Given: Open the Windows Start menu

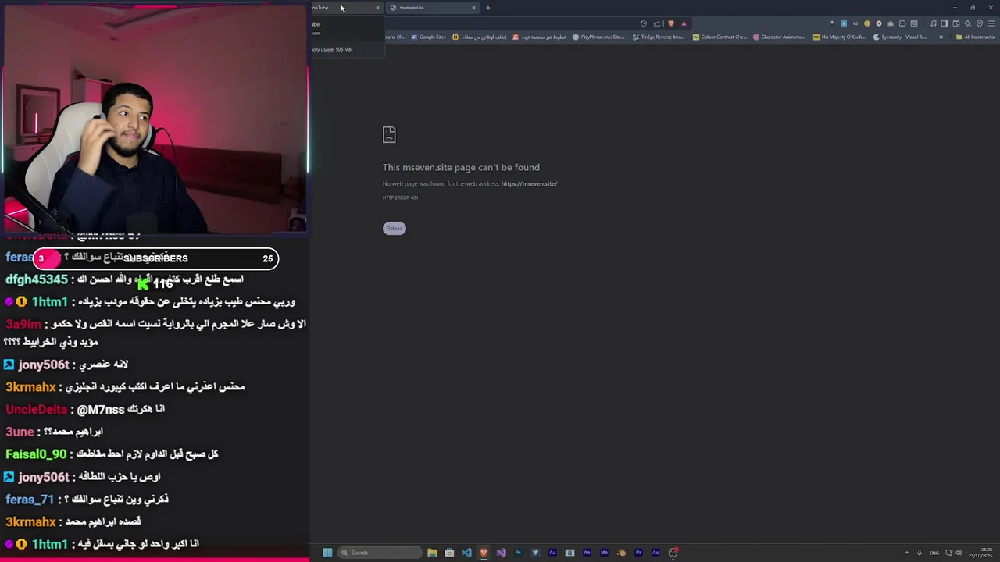Looking at the screenshot, I should [x=327, y=553].
